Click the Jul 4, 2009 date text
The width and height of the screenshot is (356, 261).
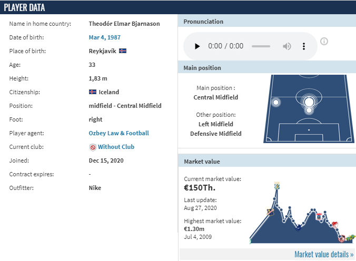[198, 237]
